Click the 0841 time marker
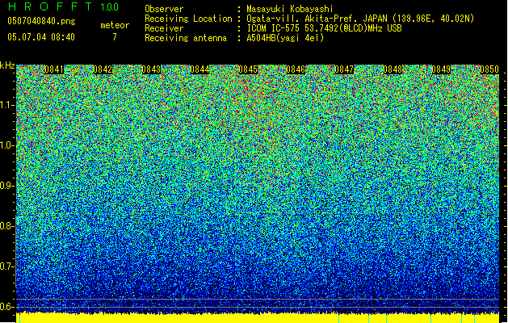The width and height of the screenshot is (508, 323). point(54,69)
